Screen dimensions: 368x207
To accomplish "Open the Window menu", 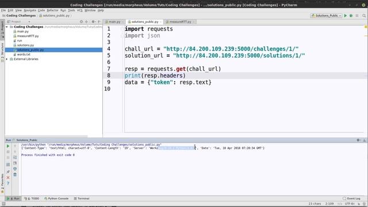I will click(x=90, y=10).
